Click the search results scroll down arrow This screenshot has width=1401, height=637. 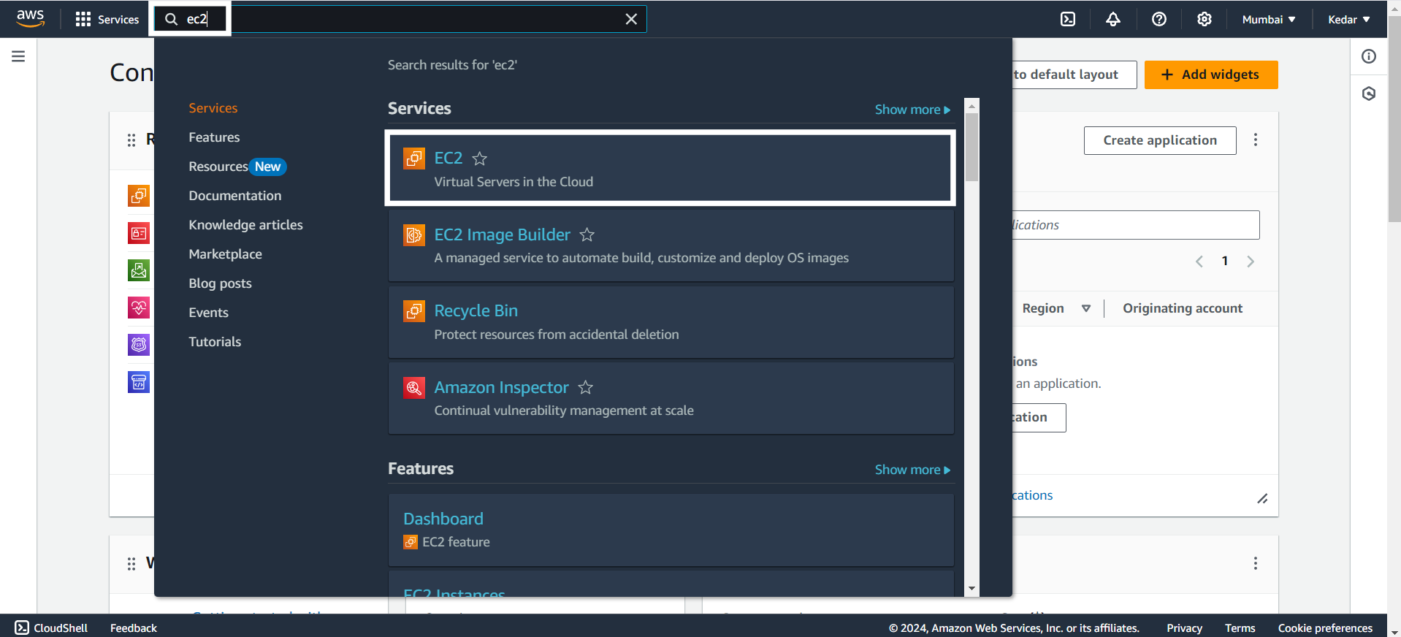point(971,588)
